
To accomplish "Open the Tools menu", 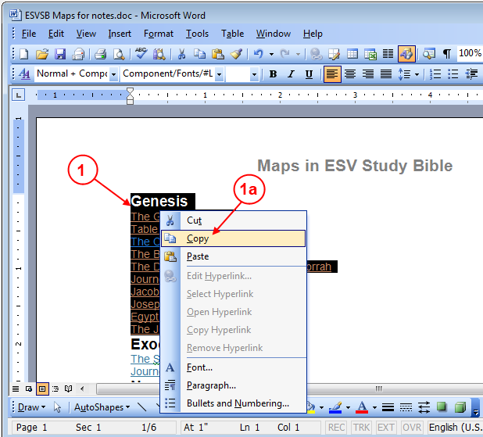I will (x=197, y=34).
